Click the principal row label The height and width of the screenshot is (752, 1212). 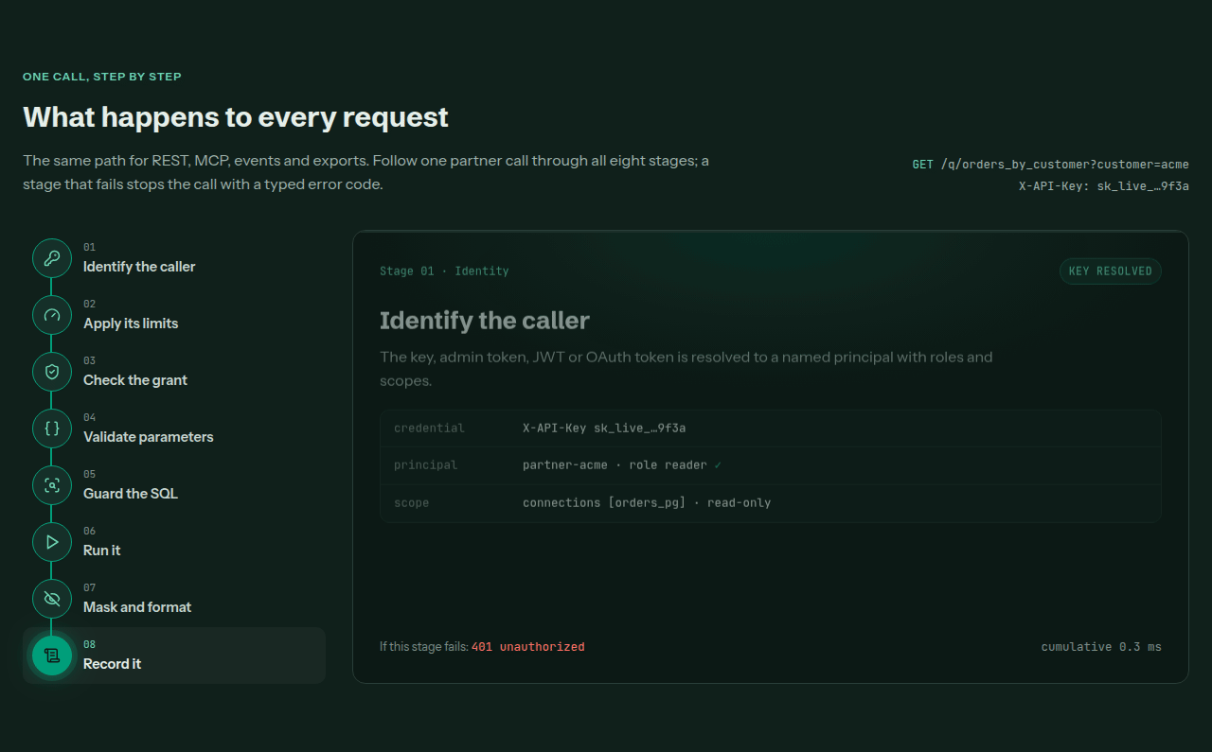(425, 465)
